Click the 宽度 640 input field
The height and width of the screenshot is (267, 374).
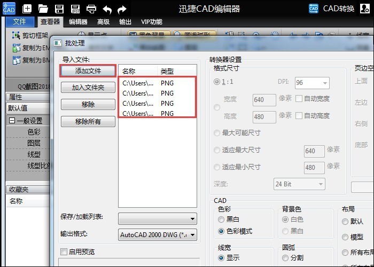tap(264, 100)
